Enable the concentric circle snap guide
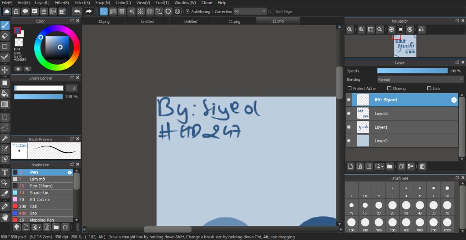This screenshot has width=466, height=240. pyautogui.click(x=150, y=11)
